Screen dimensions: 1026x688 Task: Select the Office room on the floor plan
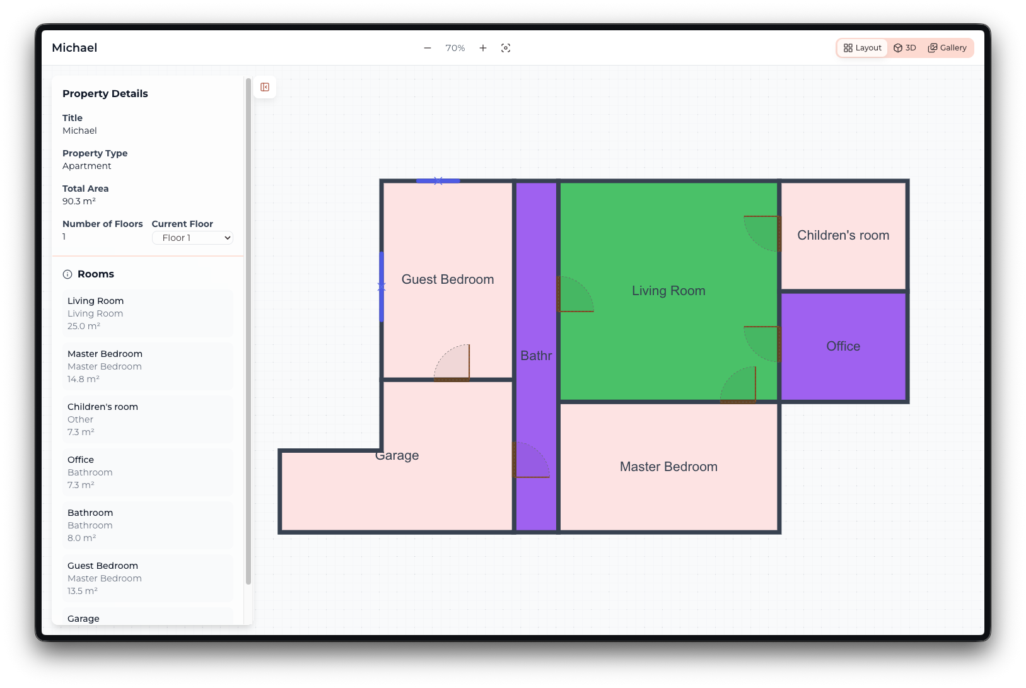pos(843,346)
